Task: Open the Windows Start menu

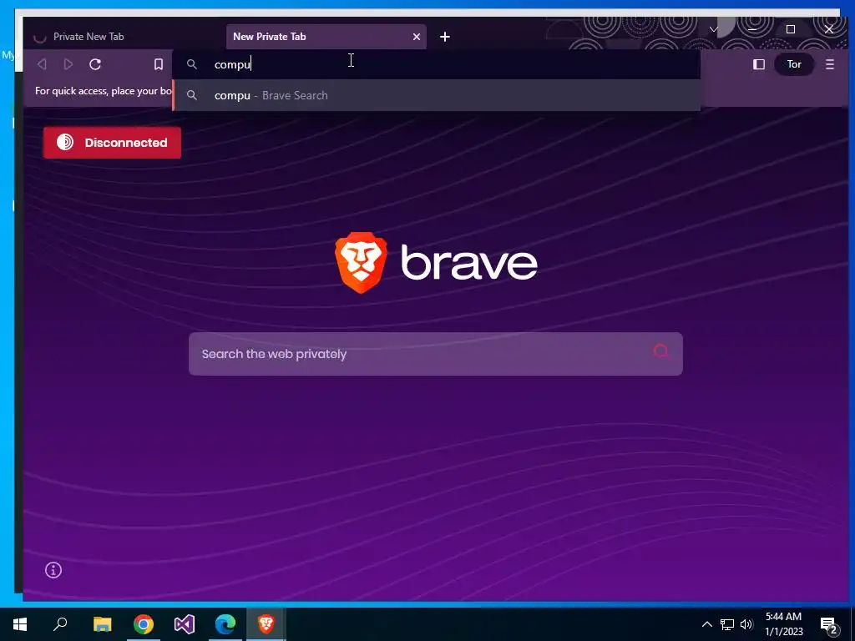Action: (20, 624)
